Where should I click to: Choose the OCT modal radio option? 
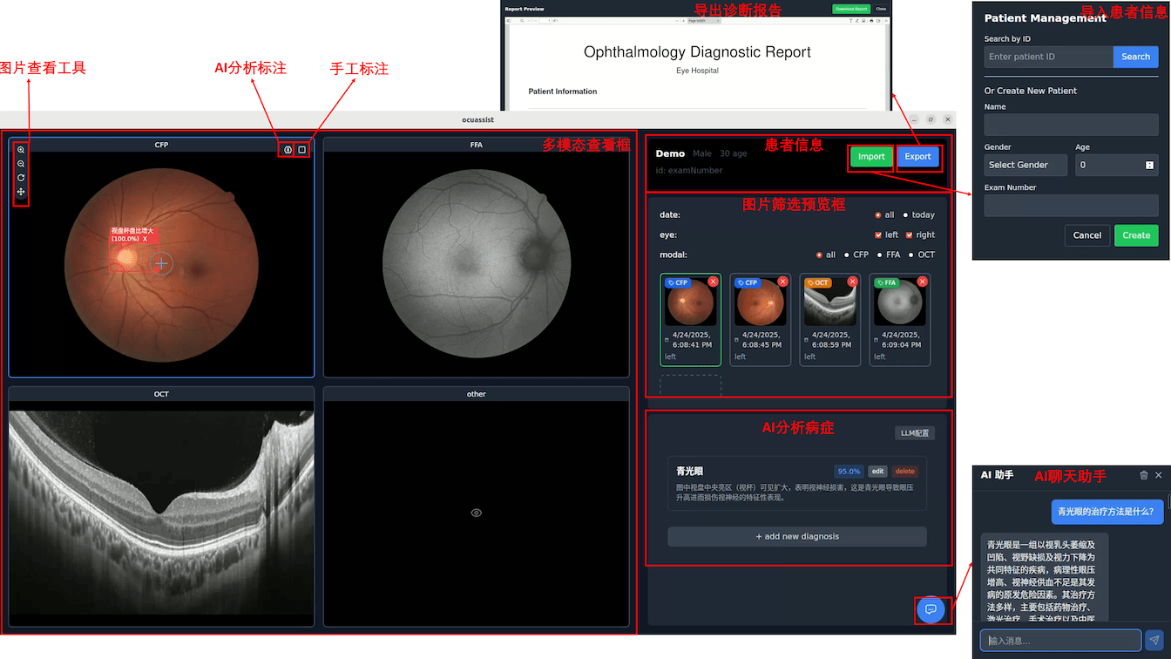point(911,255)
